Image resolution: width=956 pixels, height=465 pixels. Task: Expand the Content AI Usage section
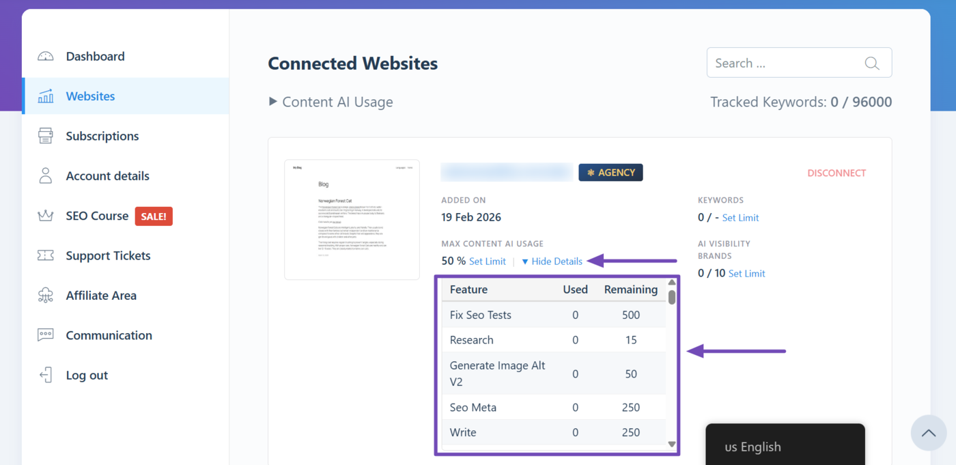[331, 102]
